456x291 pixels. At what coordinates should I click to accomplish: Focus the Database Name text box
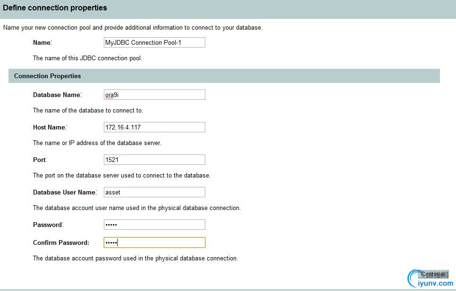[154, 95]
